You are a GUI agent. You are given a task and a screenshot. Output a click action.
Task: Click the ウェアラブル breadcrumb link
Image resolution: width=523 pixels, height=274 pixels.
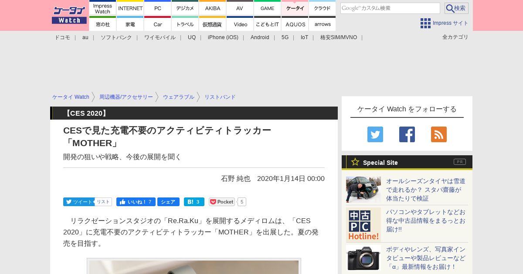tap(179, 97)
